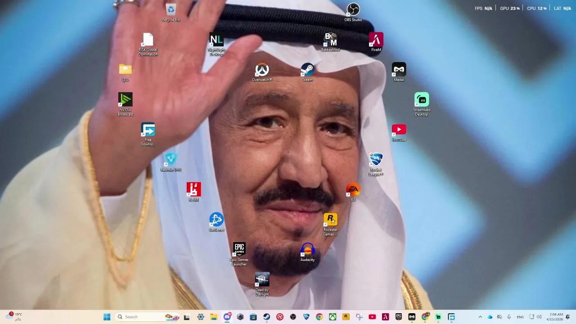This screenshot has width=576, height=324.
Task: Open Streamlabs Desktop shortcut
Action: 422,105
